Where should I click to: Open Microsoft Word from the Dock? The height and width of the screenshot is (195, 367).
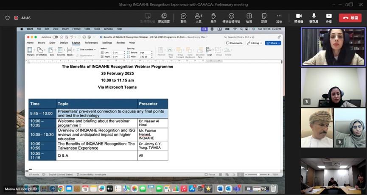click(x=220, y=189)
